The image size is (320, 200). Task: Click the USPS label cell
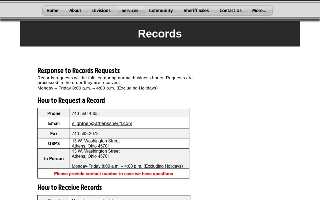pos(54,143)
